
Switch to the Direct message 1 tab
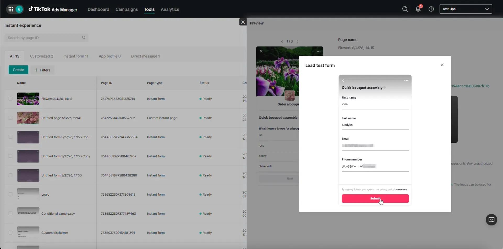pyautogui.click(x=145, y=56)
